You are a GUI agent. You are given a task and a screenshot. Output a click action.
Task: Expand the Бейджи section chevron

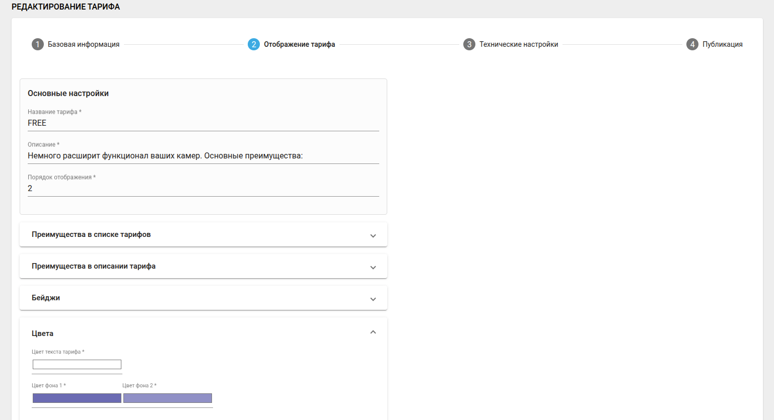373,299
